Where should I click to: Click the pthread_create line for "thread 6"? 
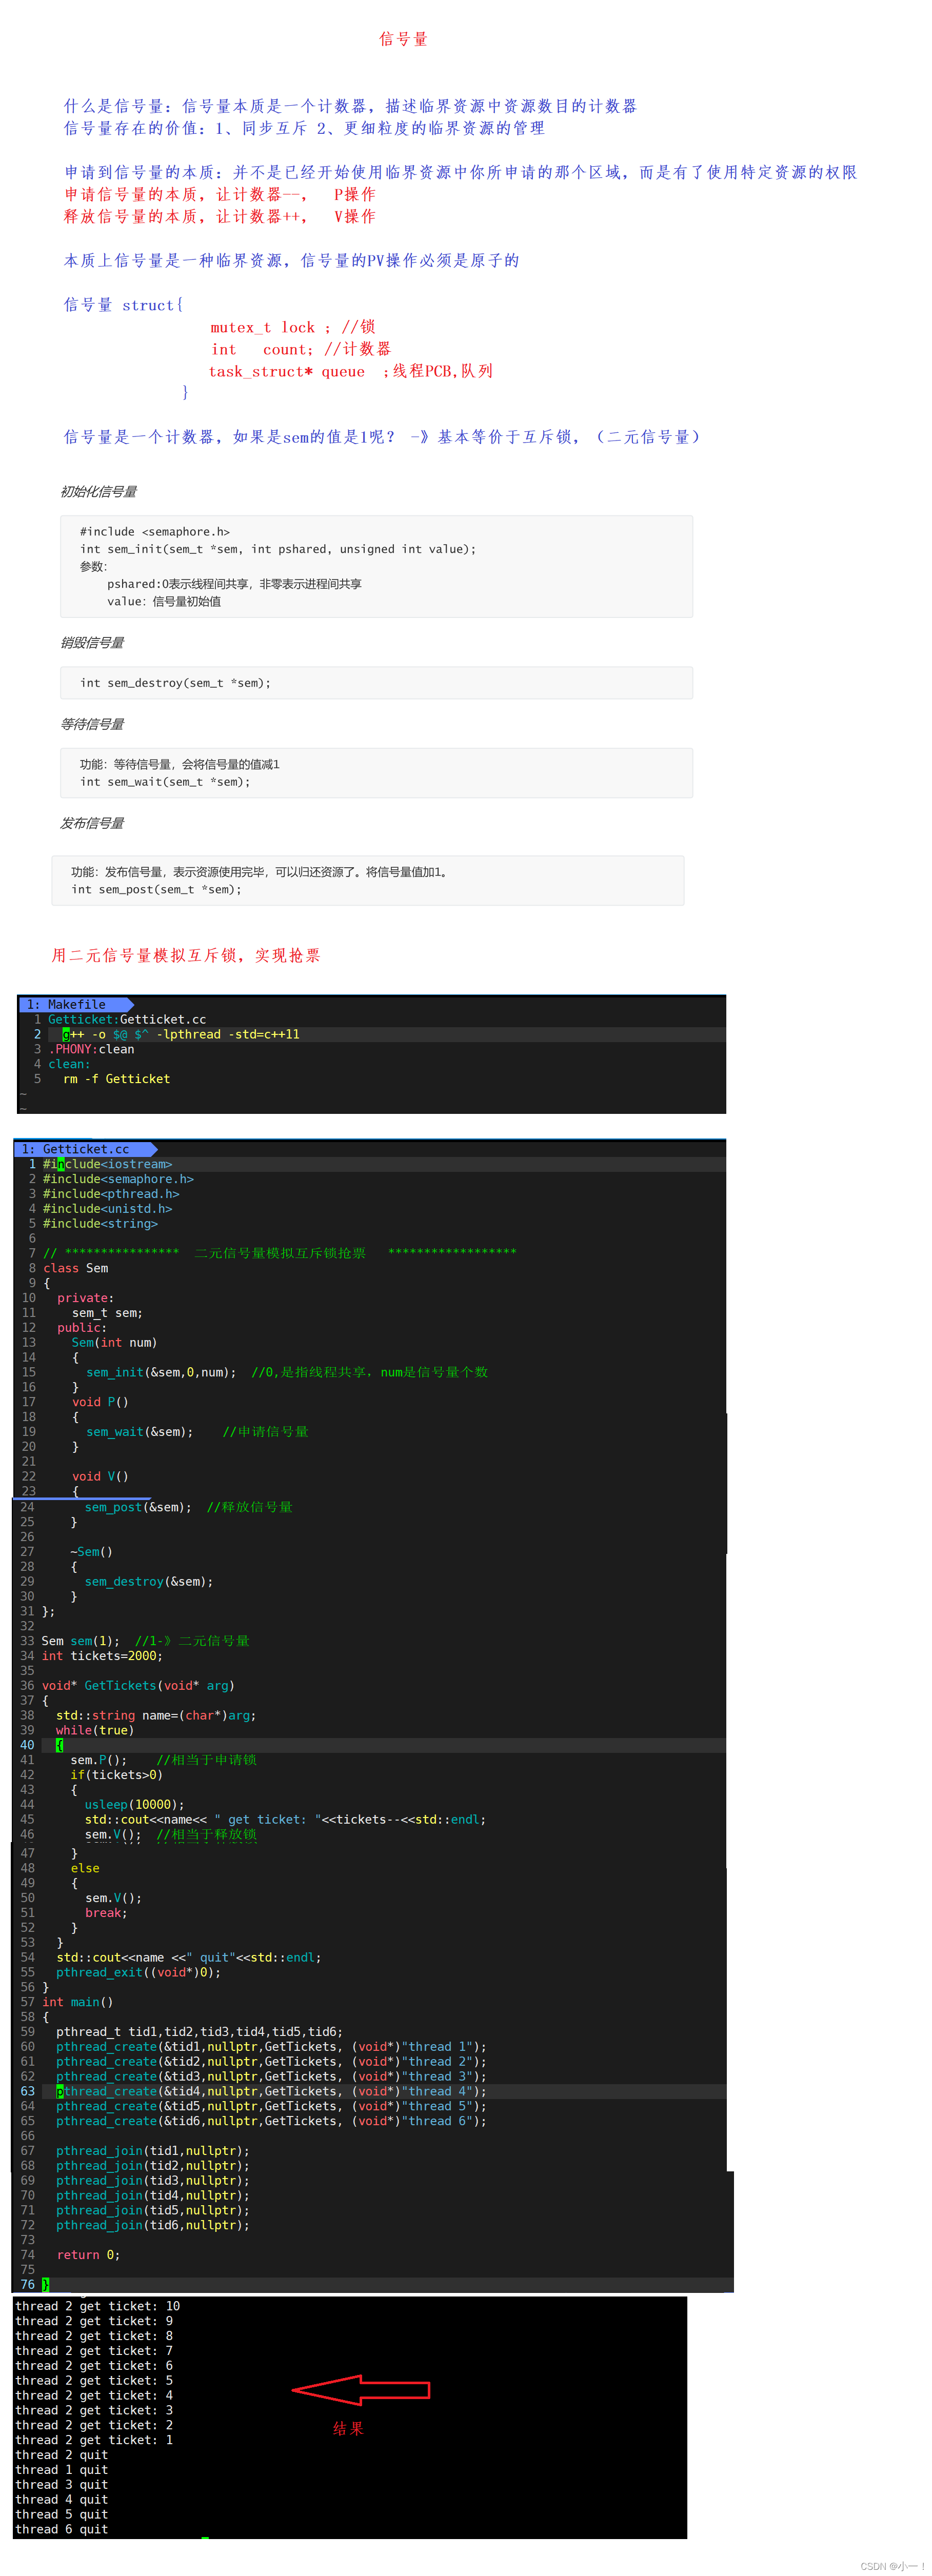[x=271, y=2120]
